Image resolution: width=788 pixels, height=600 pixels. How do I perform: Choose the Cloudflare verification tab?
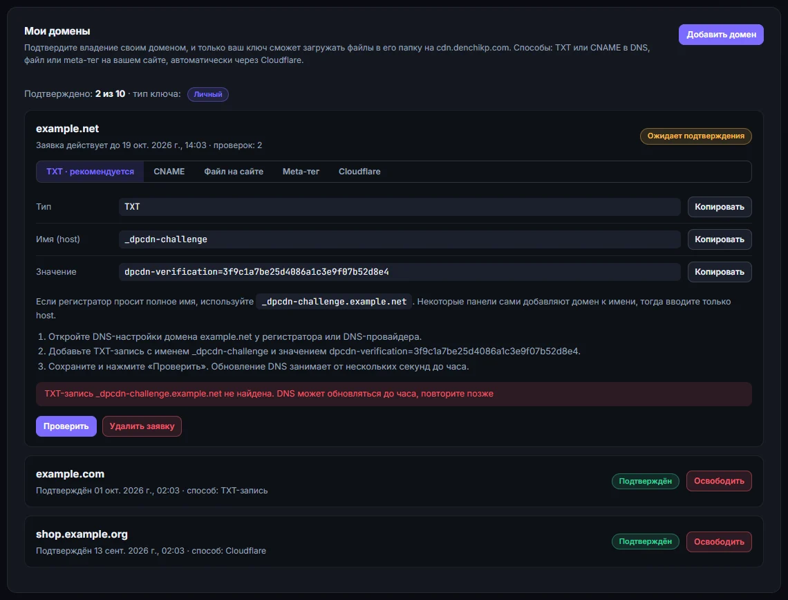[x=359, y=172]
